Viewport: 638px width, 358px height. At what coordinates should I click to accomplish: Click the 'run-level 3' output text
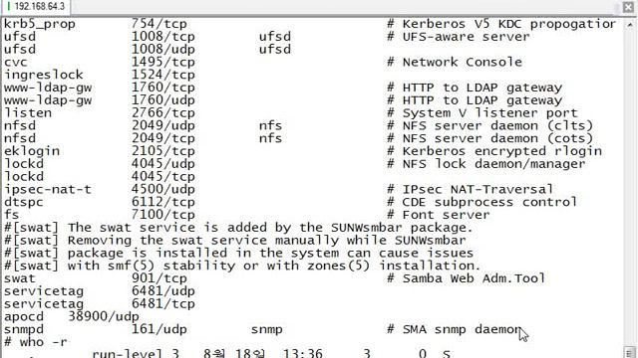click(136, 353)
